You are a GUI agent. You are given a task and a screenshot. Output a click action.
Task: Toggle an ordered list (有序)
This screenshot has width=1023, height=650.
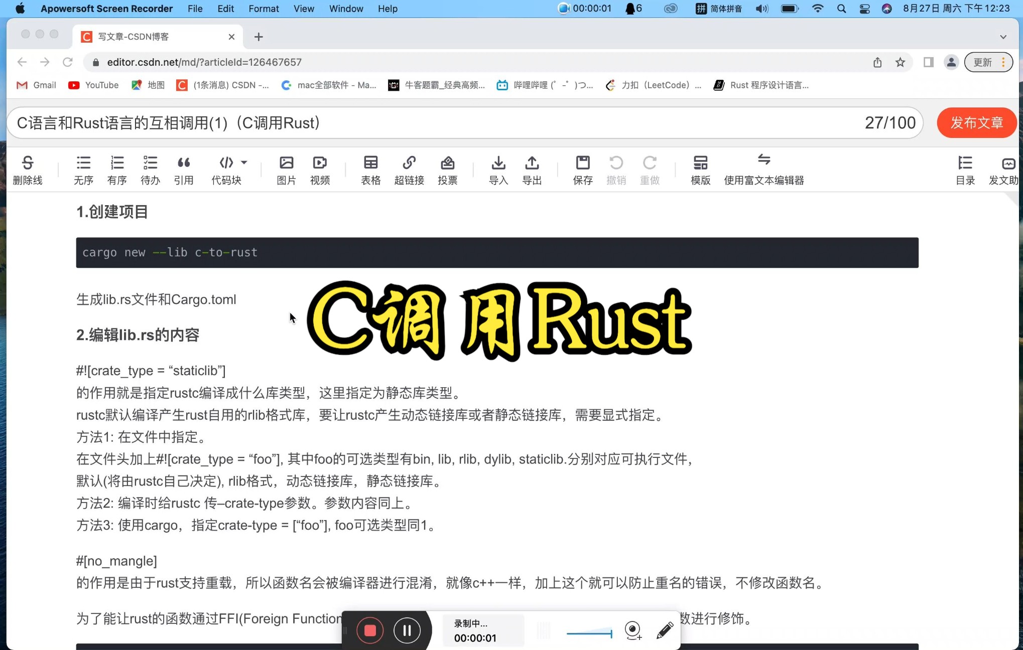click(116, 170)
